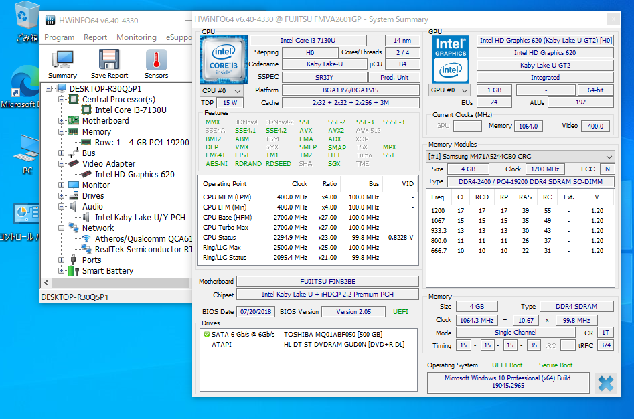Expand the Smart Battery tree node
634x419 pixels.
click(x=62, y=271)
